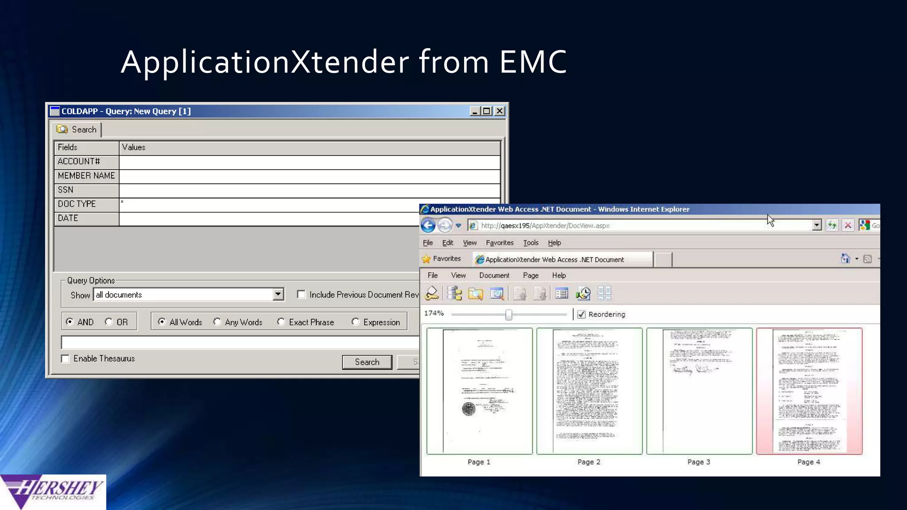Screen dimensions: 907x510
Task: Open the viewer Help menu below the tab
Action: 559,275
